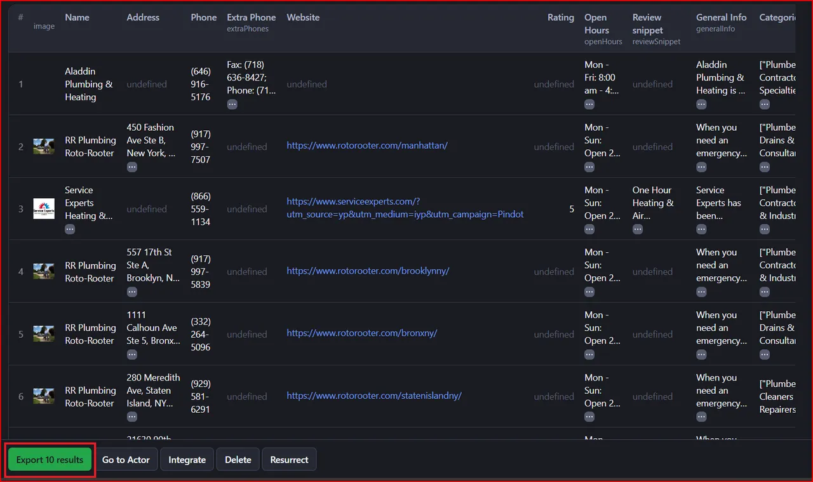Expand the Service Experts Heating name cell
813x482 pixels.
70,229
